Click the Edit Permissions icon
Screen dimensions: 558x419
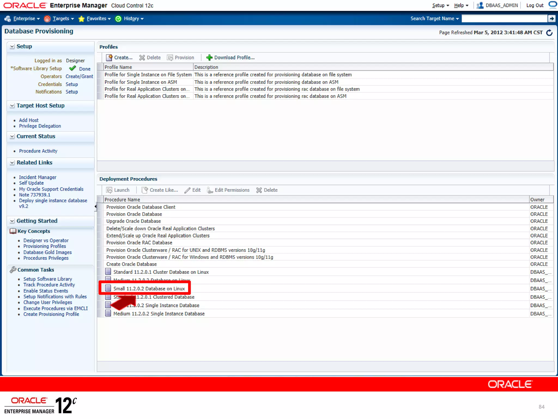210,190
